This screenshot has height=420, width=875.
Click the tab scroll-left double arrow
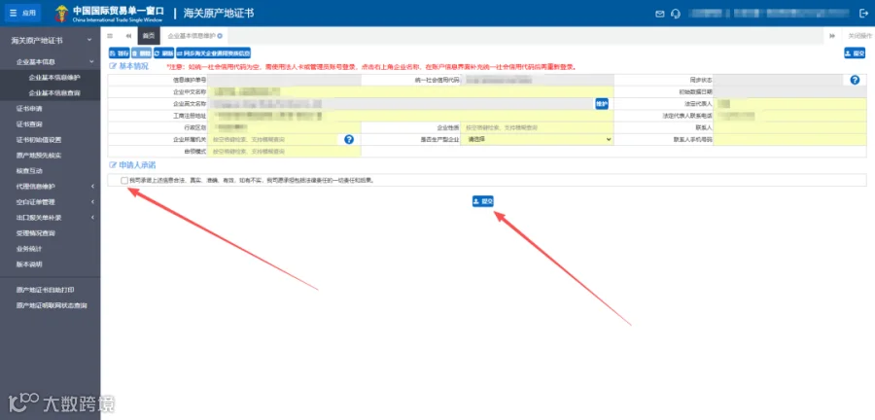point(128,36)
